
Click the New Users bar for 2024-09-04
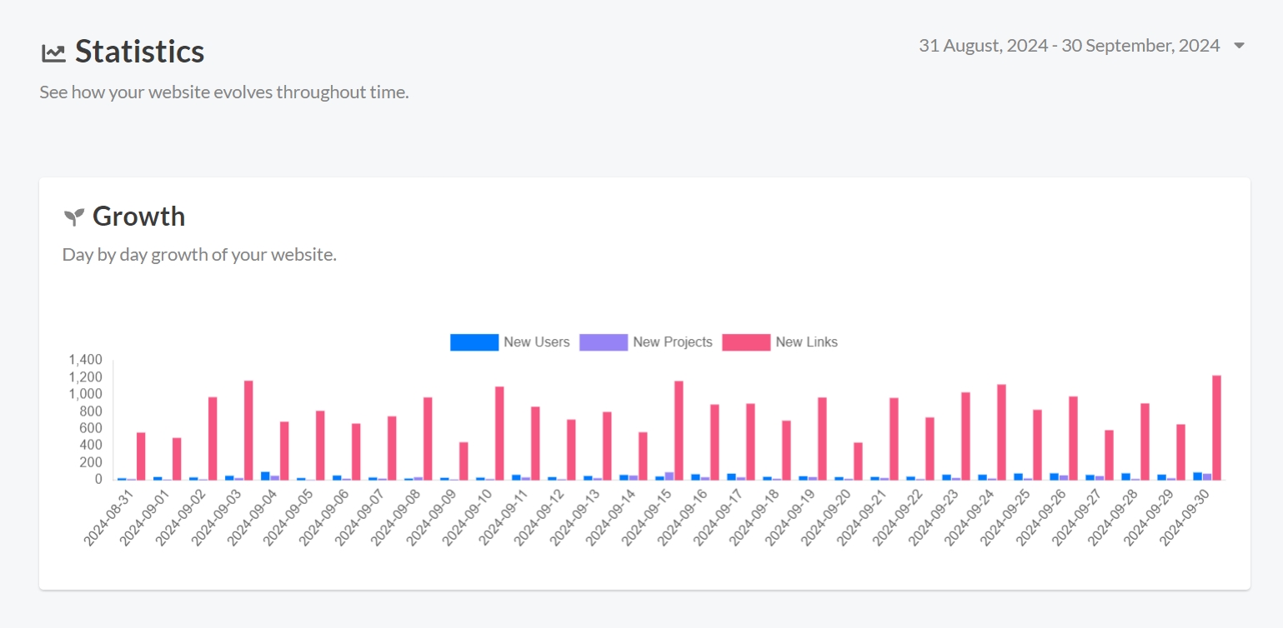click(265, 476)
